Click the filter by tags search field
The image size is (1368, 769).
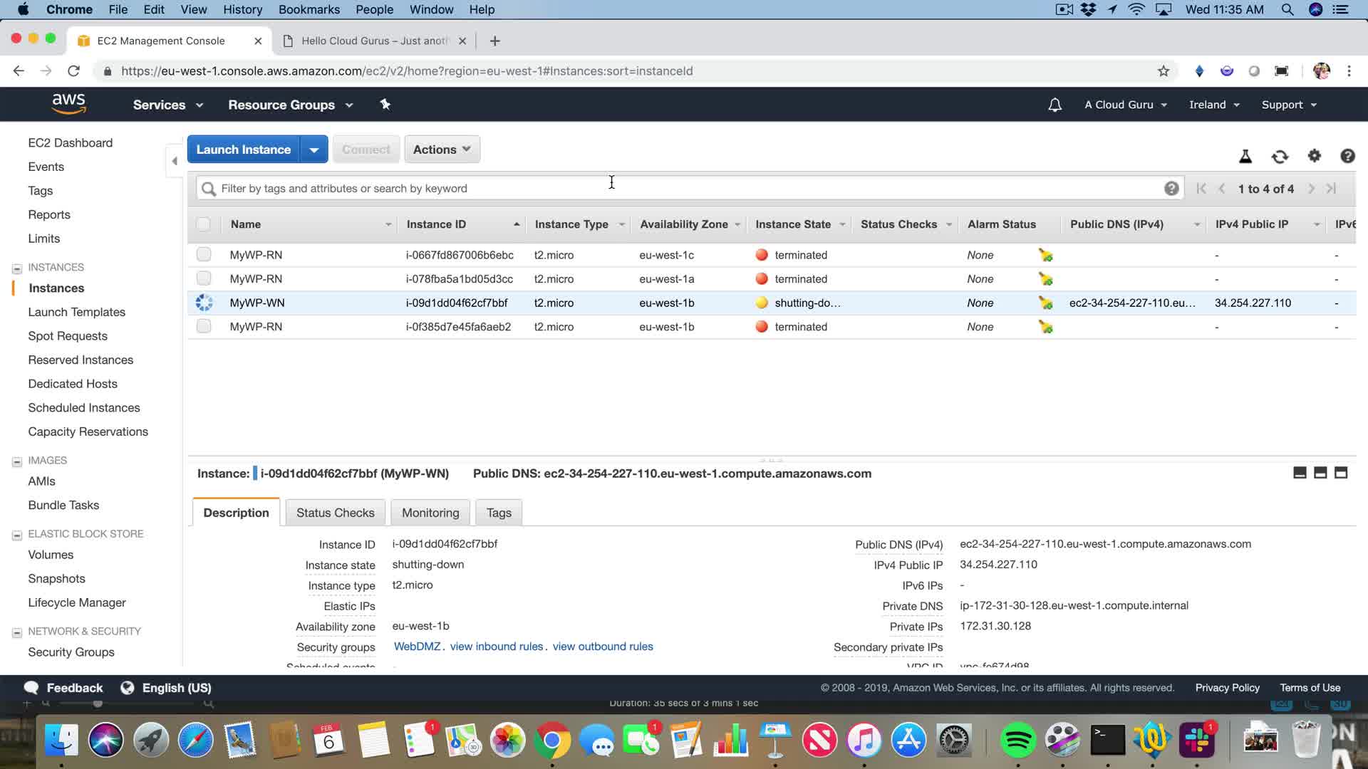coord(684,189)
